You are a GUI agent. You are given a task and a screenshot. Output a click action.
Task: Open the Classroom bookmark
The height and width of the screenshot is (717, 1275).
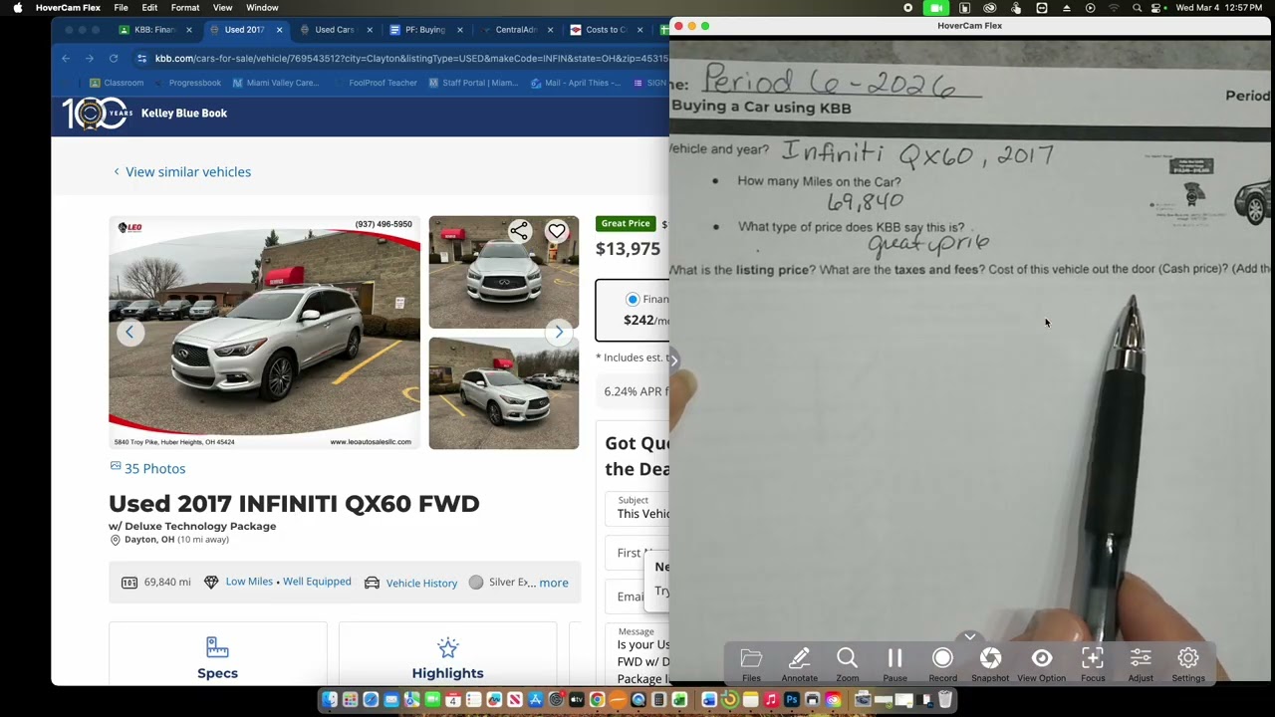117,83
